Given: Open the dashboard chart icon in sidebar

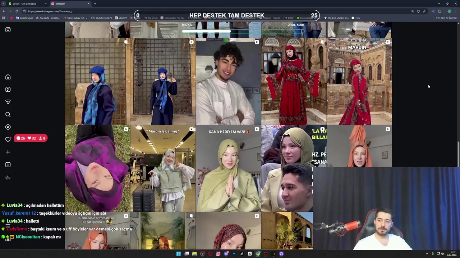Looking at the screenshot, I should point(8,165).
